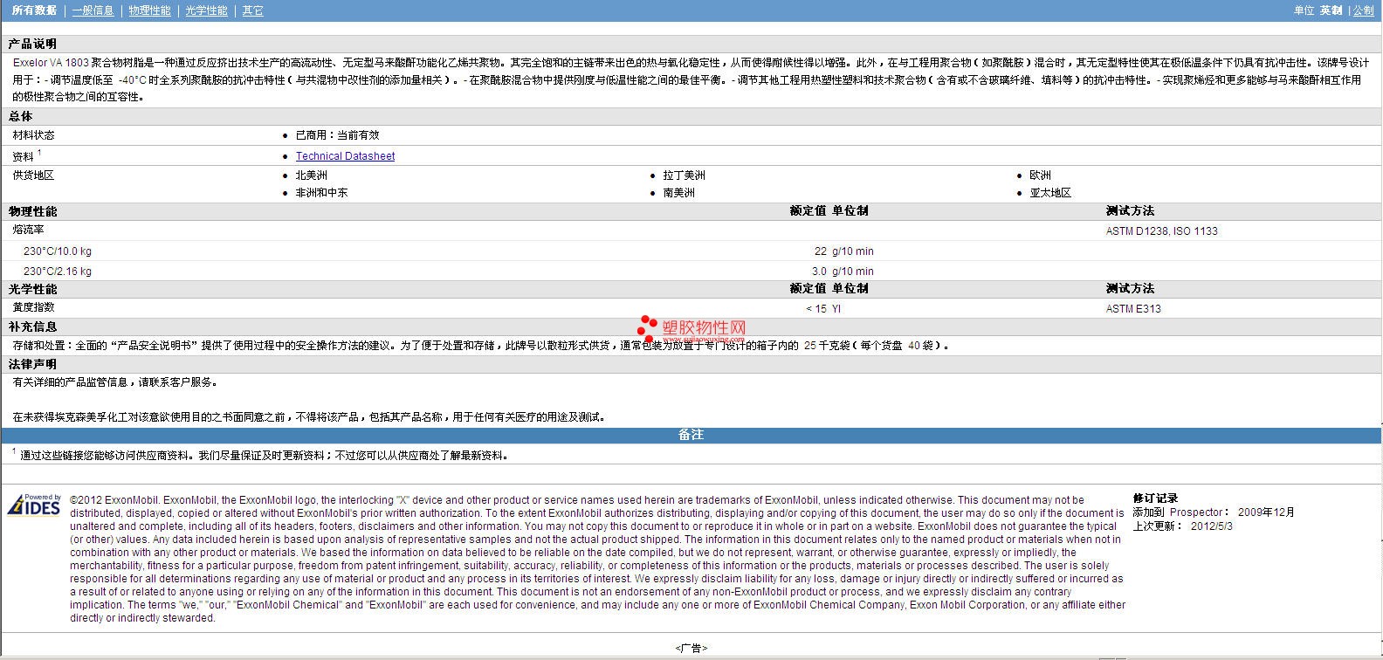1383x660 pixels.
Task: Click the <广告> label at bottom
Action: point(691,649)
